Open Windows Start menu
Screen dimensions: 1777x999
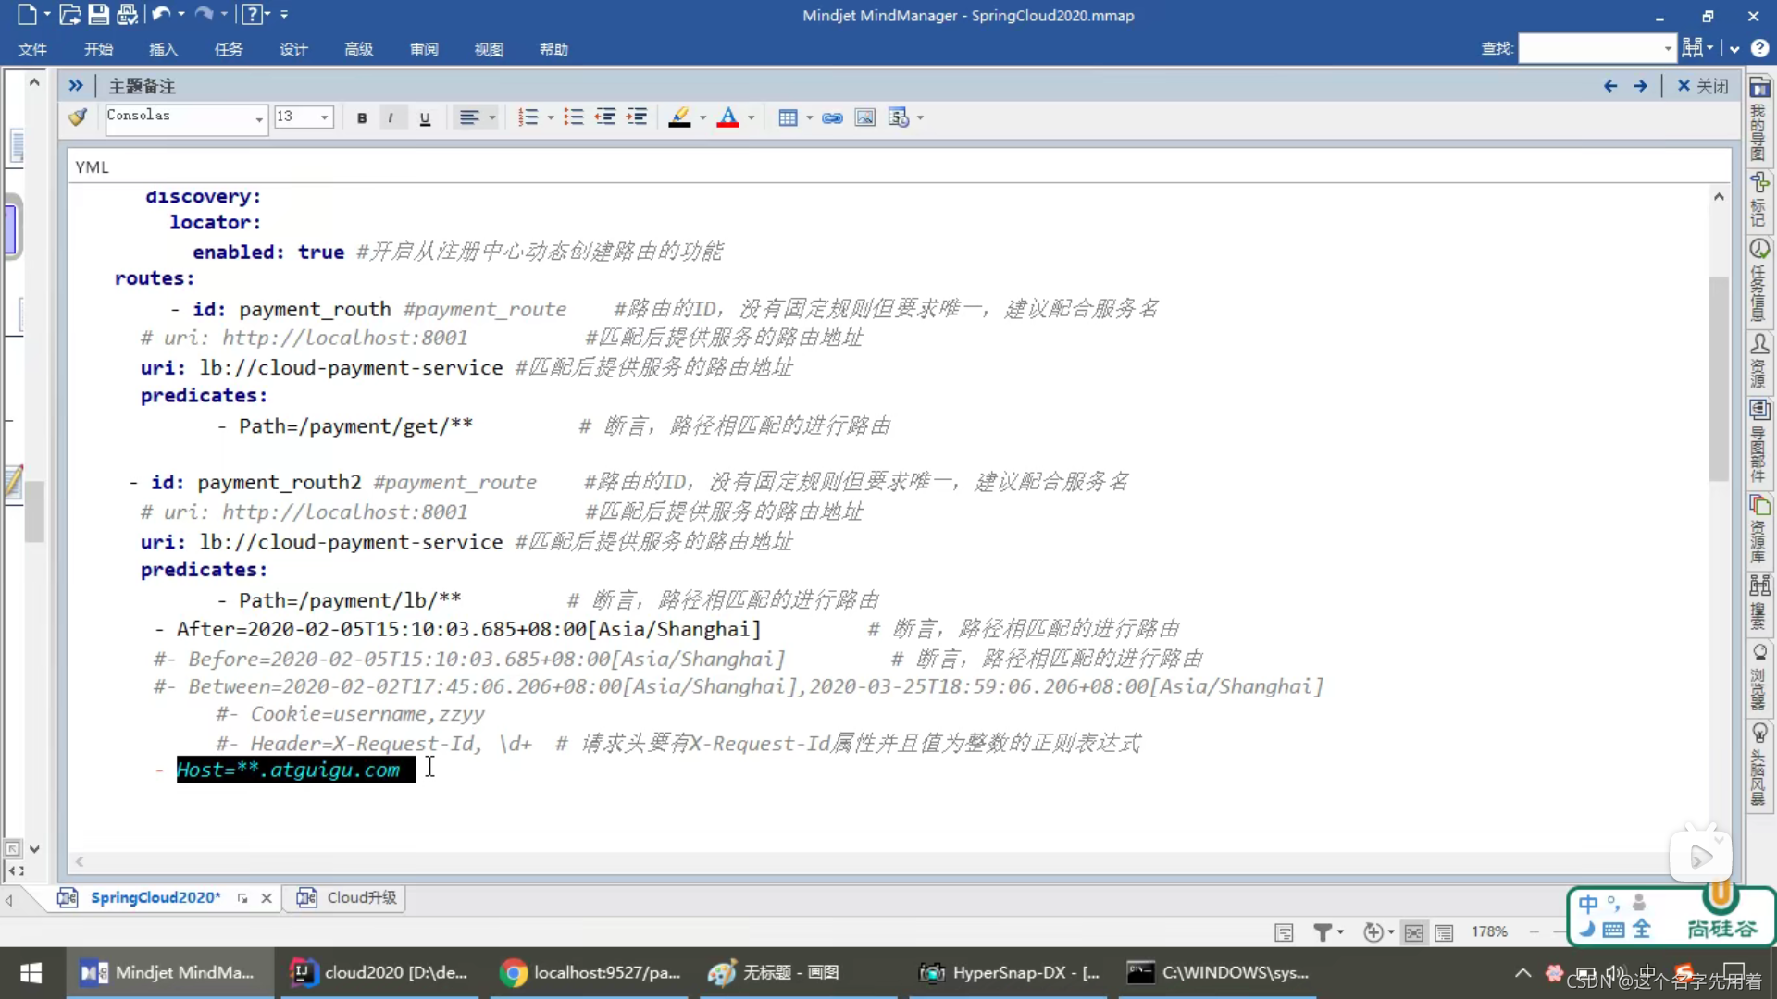click(x=31, y=972)
